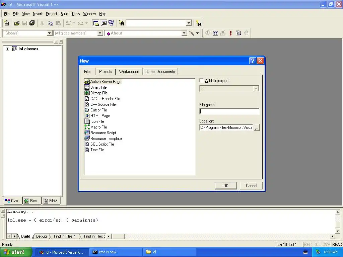Image resolution: width=343 pixels, height=257 pixels.
Task: Switch to the Find in Files 1 tab
Action: [65, 236]
